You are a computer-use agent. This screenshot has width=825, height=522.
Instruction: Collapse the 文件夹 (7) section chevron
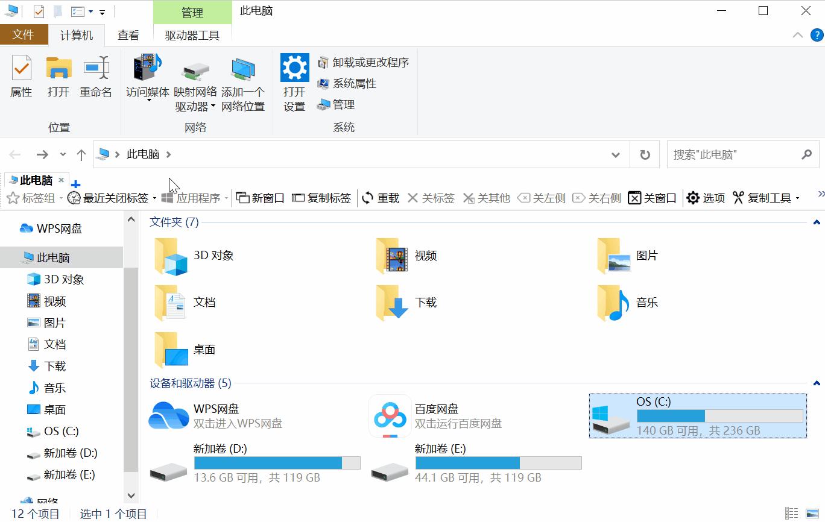tap(816, 222)
